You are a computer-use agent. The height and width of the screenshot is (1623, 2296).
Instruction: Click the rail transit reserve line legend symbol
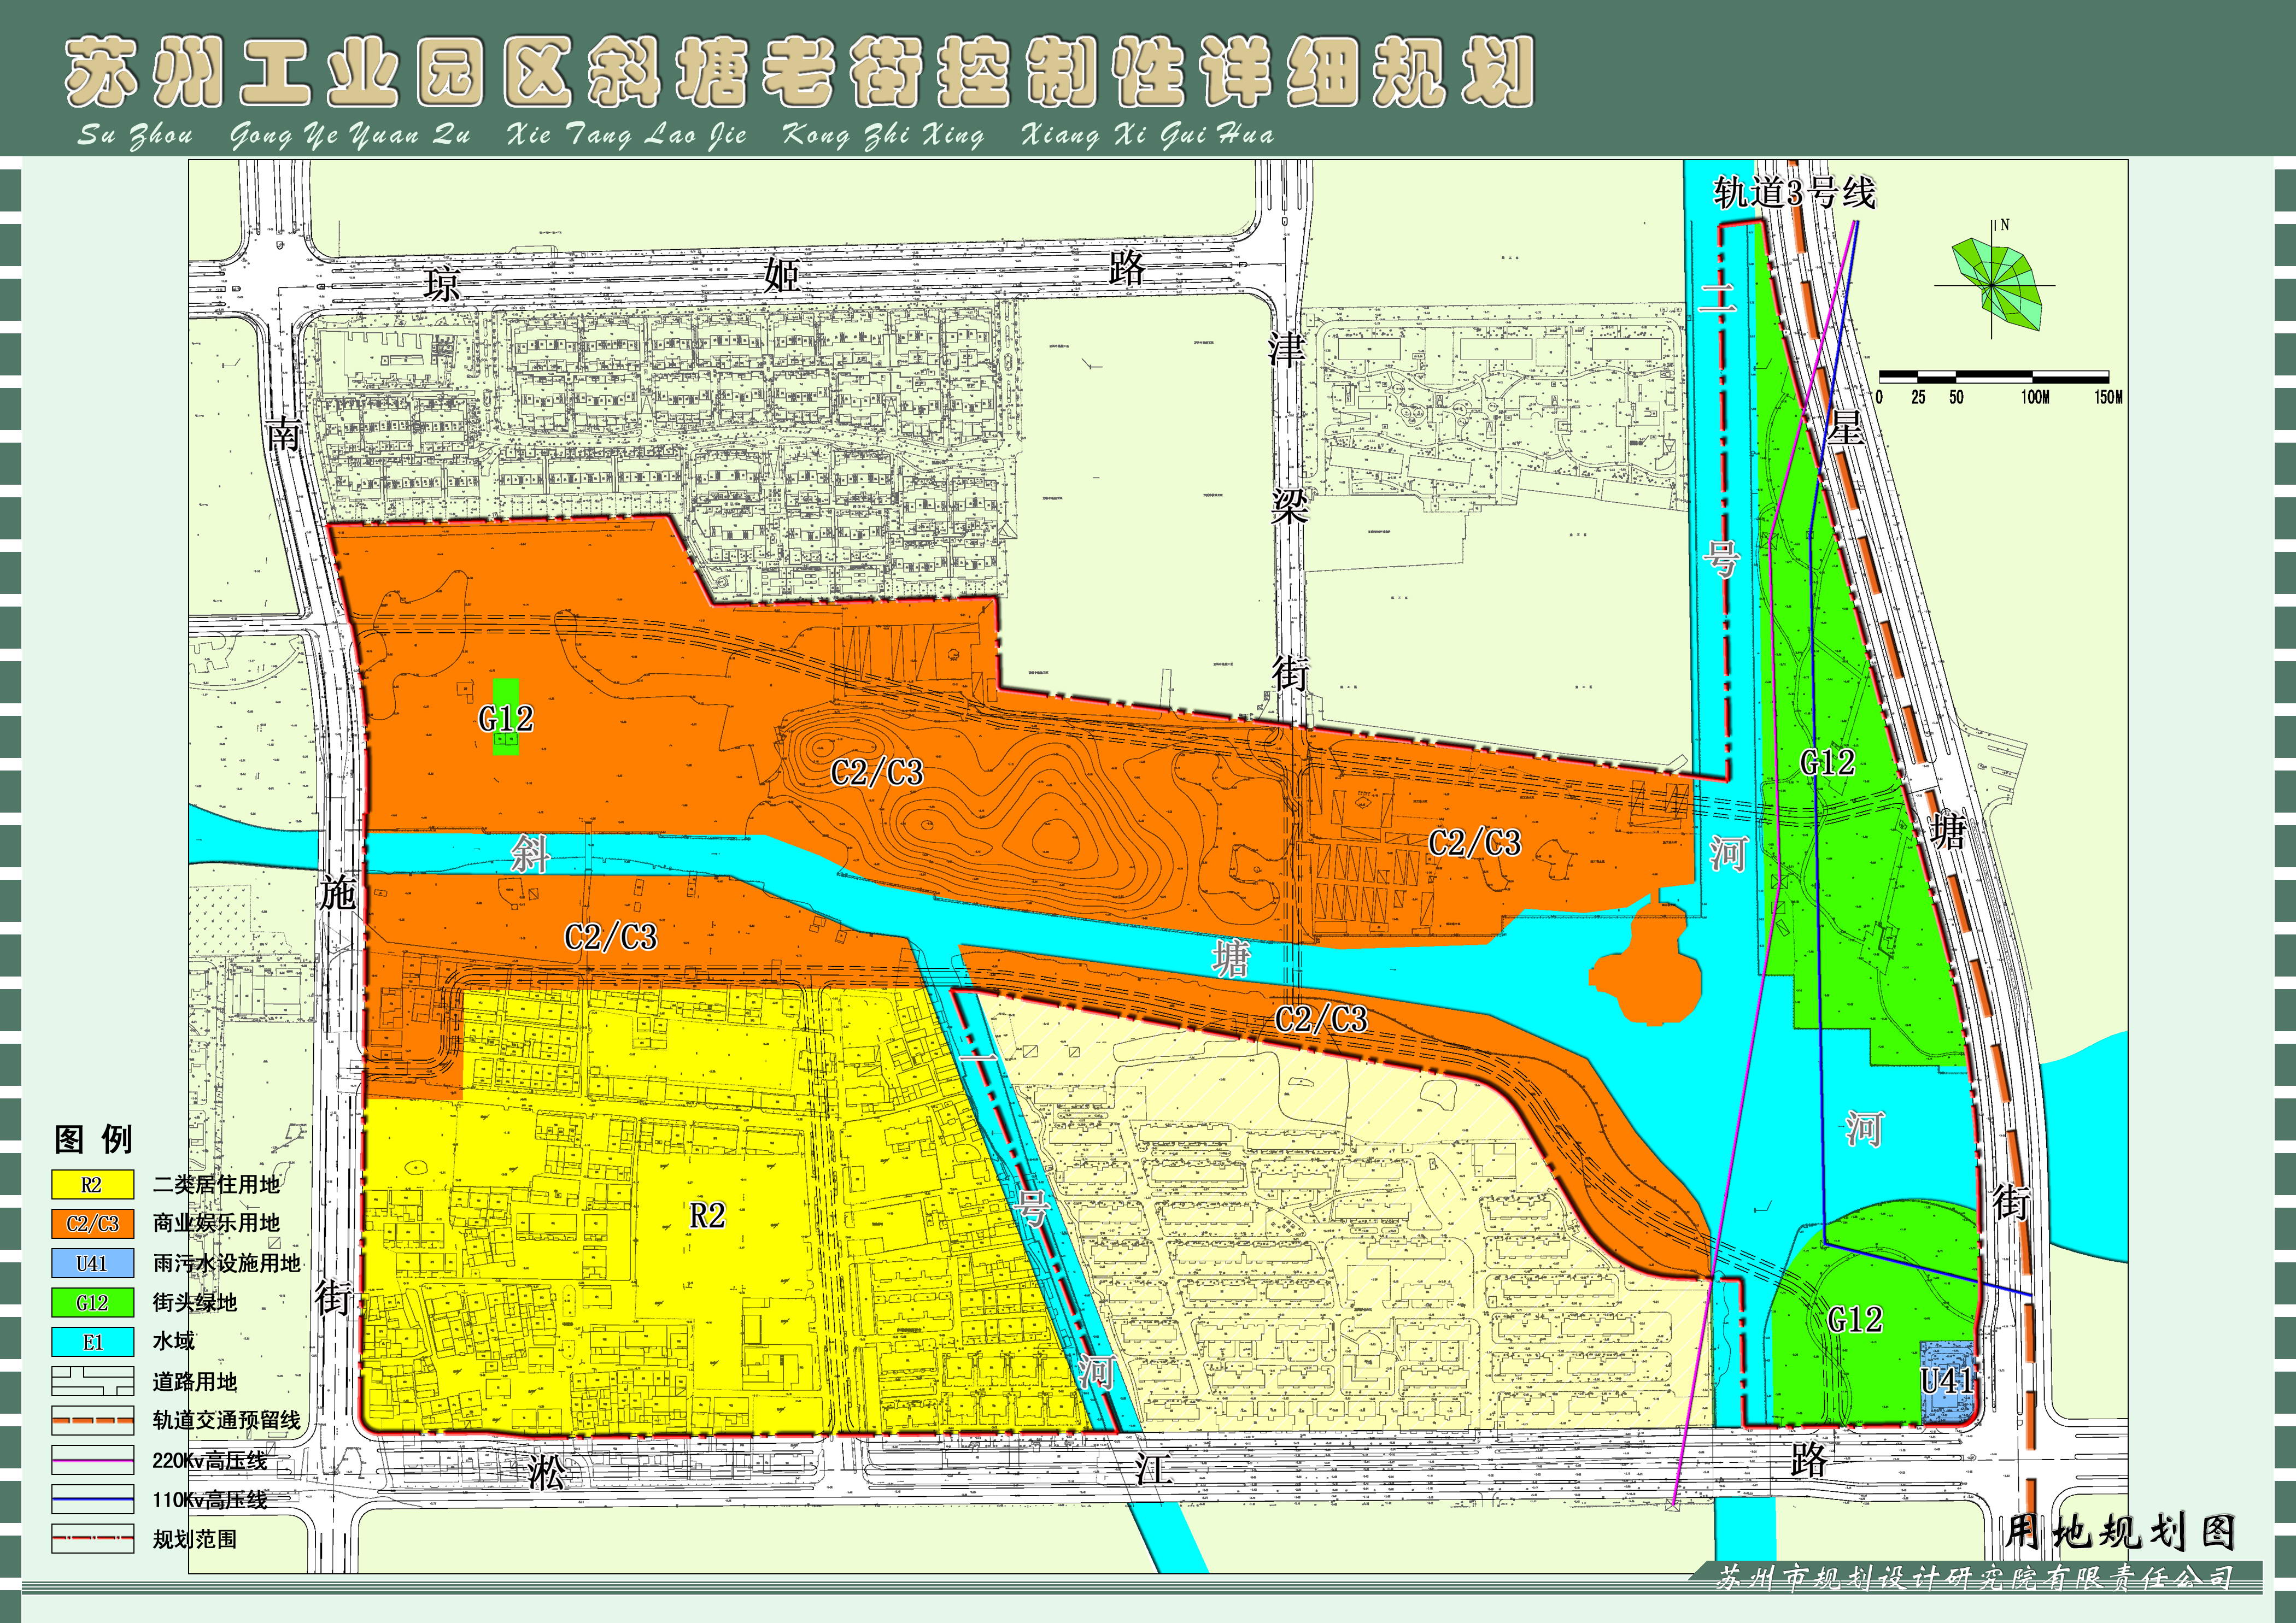(x=92, y=1420)
